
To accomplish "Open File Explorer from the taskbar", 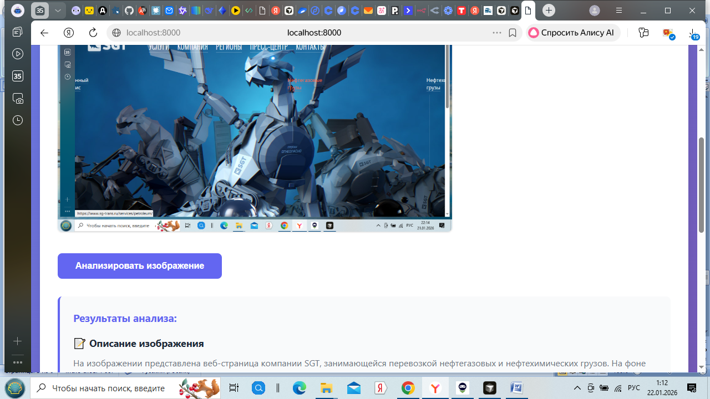I will coord(326,388).
